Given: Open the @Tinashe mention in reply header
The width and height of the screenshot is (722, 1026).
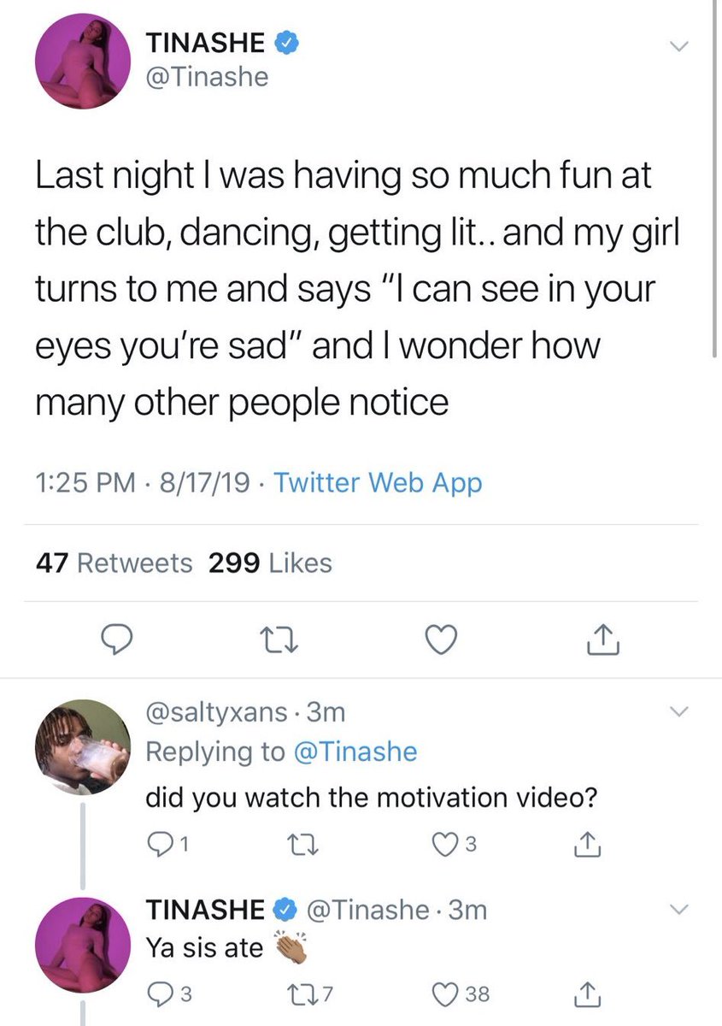Looking at the screenshot, I should coord(355,752).
